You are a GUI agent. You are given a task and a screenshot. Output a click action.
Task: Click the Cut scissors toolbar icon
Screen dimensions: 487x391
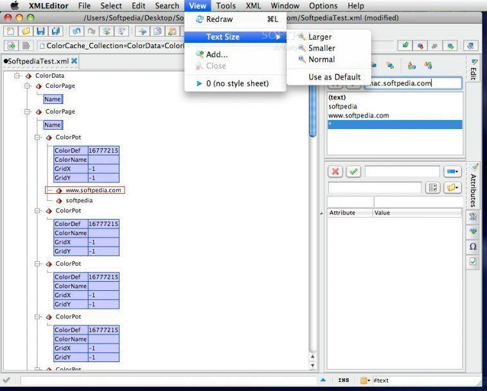pos(143,31)
